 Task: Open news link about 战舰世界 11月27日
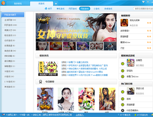point(84,75)
